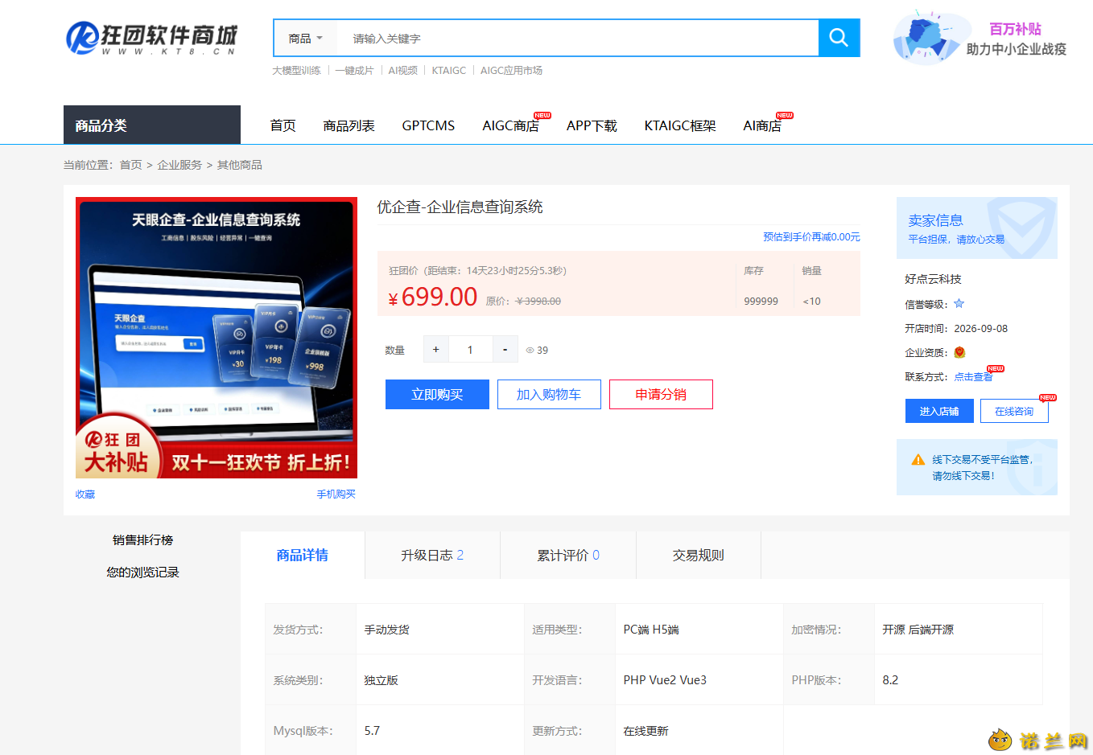Screen dimensions: 1093x755
Task: Click AIGC应用市场 hot keyword link
Action: [x=511, y=71]
